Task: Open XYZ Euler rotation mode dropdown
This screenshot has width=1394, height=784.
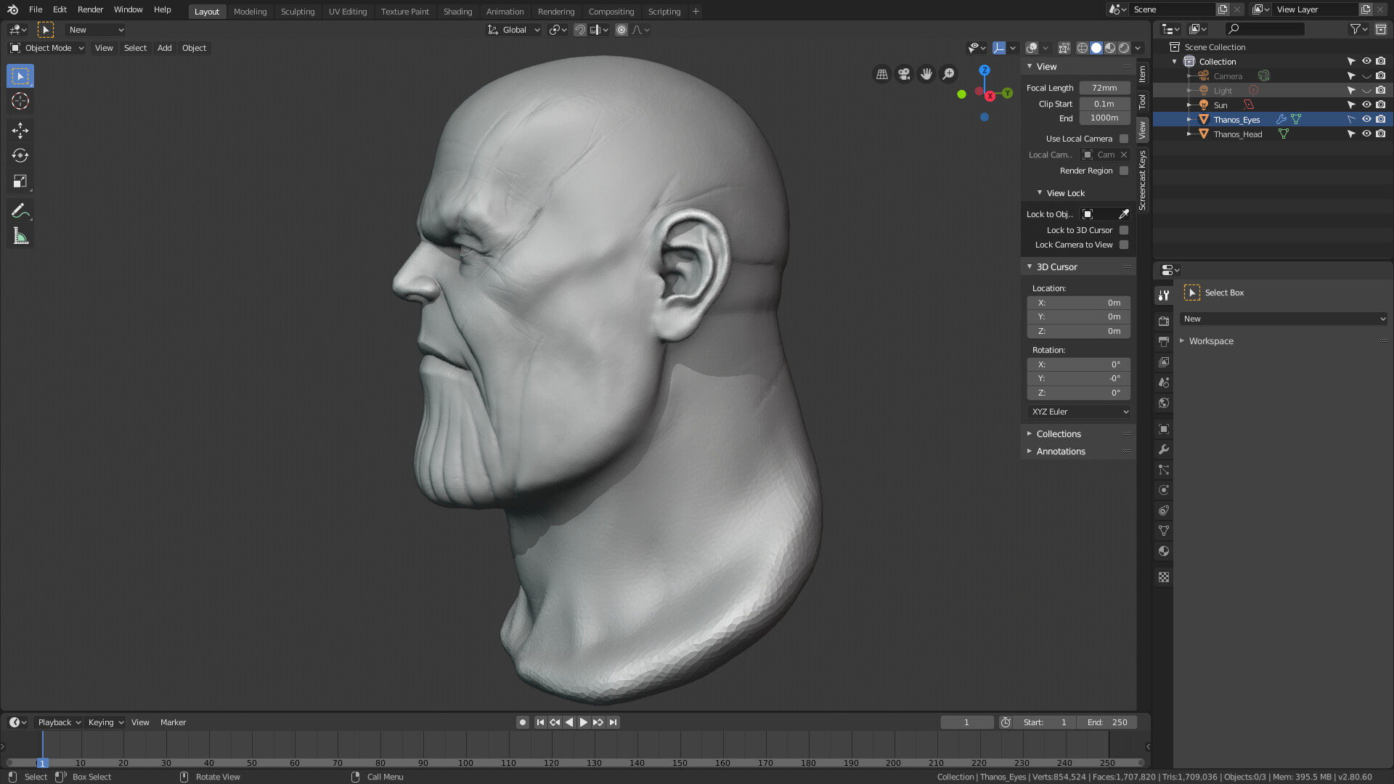Action: click(1079, 412)
